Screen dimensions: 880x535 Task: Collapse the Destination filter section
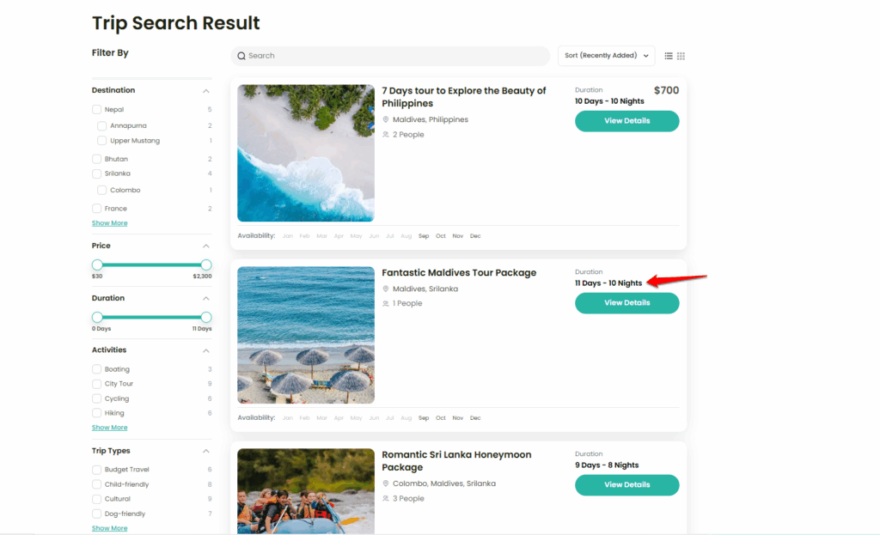coord(206,91)
